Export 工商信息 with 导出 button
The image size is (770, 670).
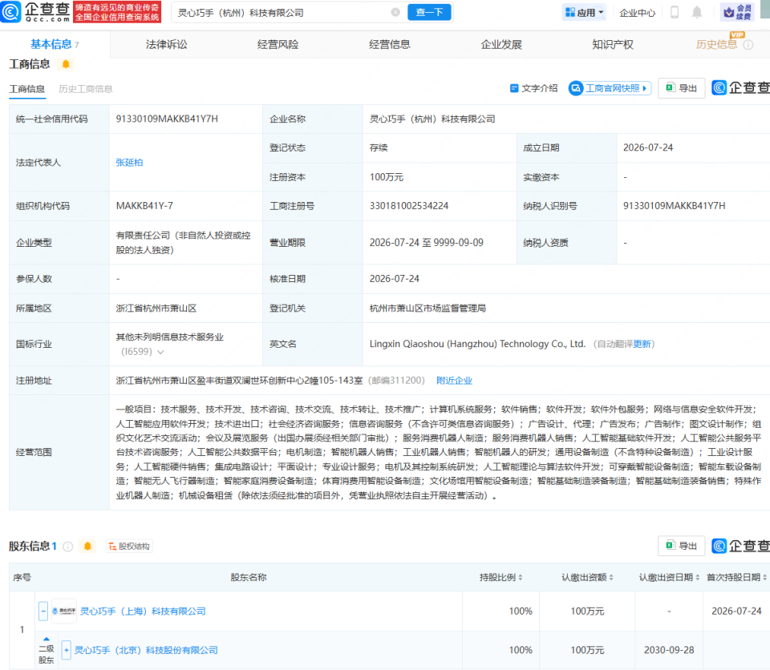point(682,88)
